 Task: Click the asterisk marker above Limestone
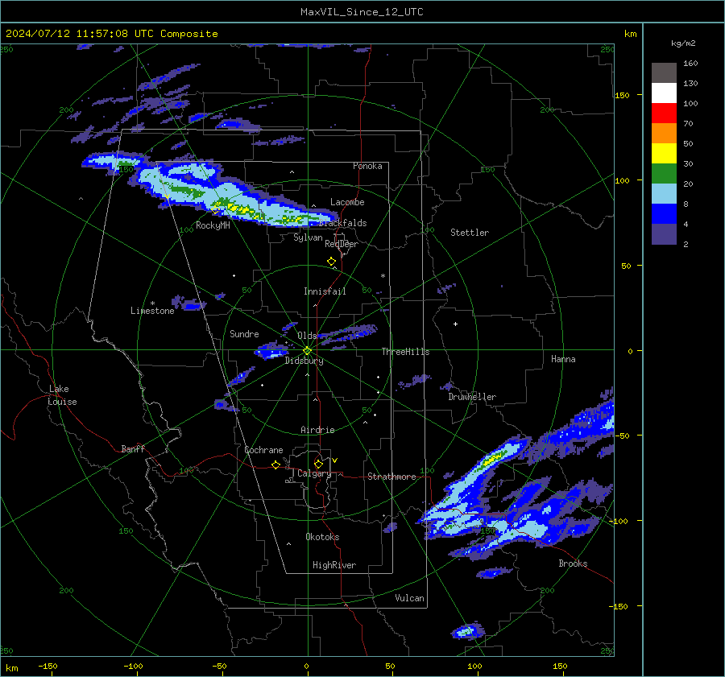(152, 303)
